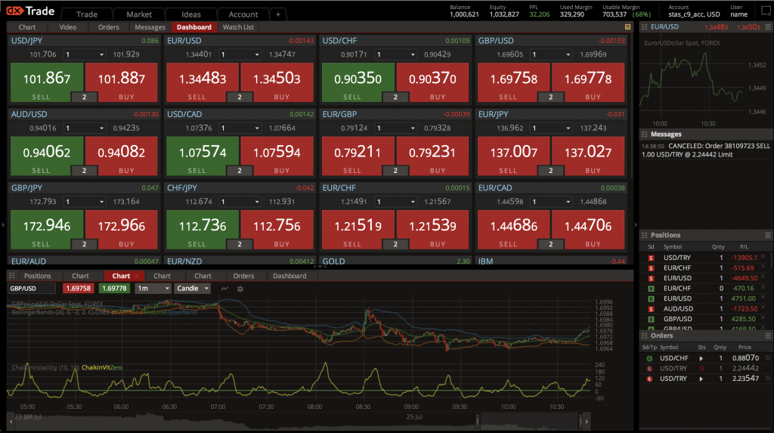
Task: Open the 1m timeframe dropdown
Action: point(153,289)
